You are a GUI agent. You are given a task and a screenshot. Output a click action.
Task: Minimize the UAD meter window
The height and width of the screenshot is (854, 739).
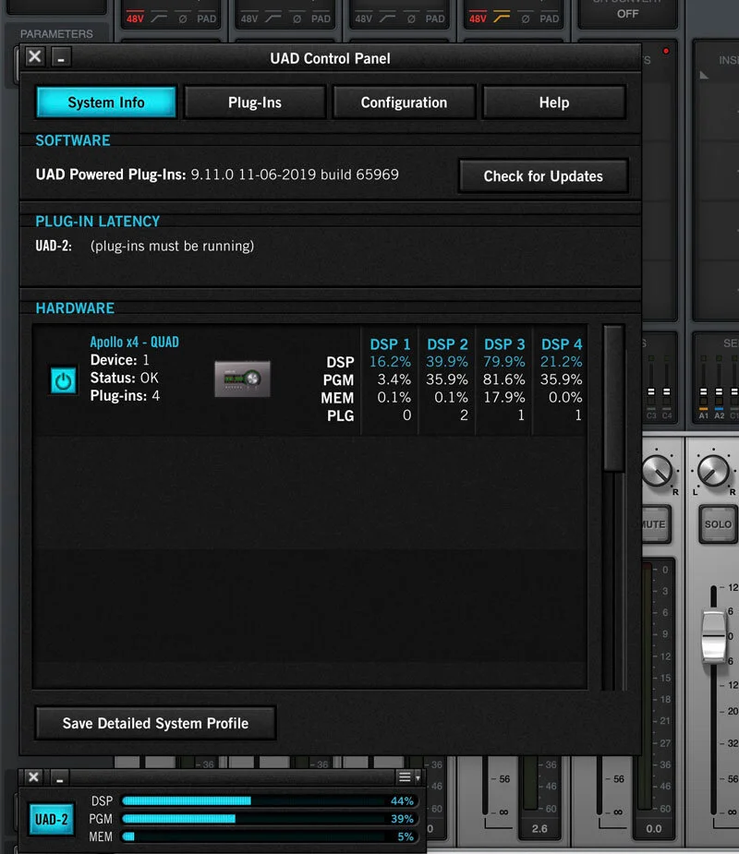60,777
